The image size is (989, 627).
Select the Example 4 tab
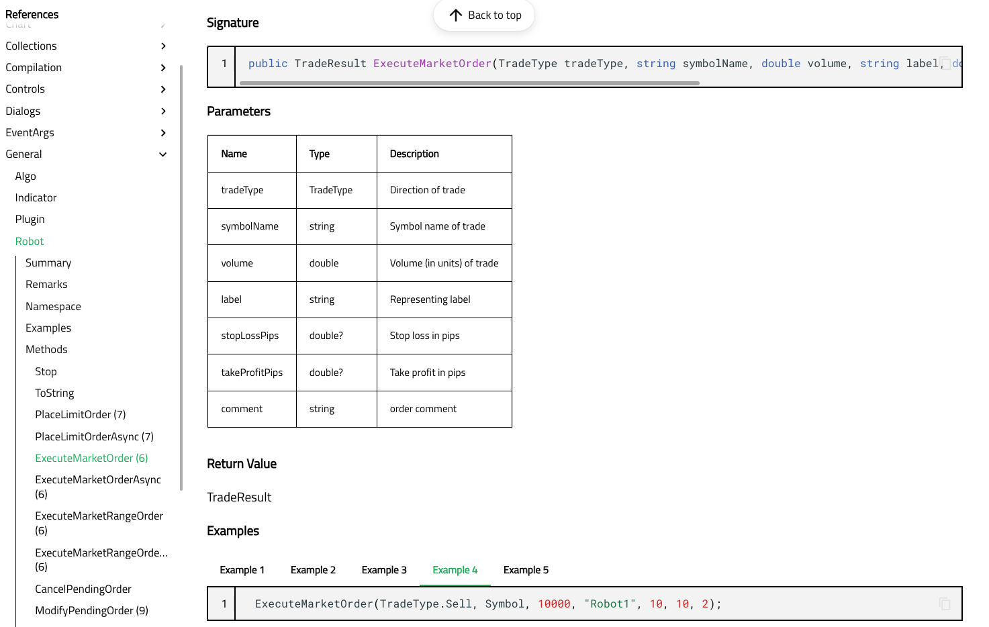(x=455, y=570)
